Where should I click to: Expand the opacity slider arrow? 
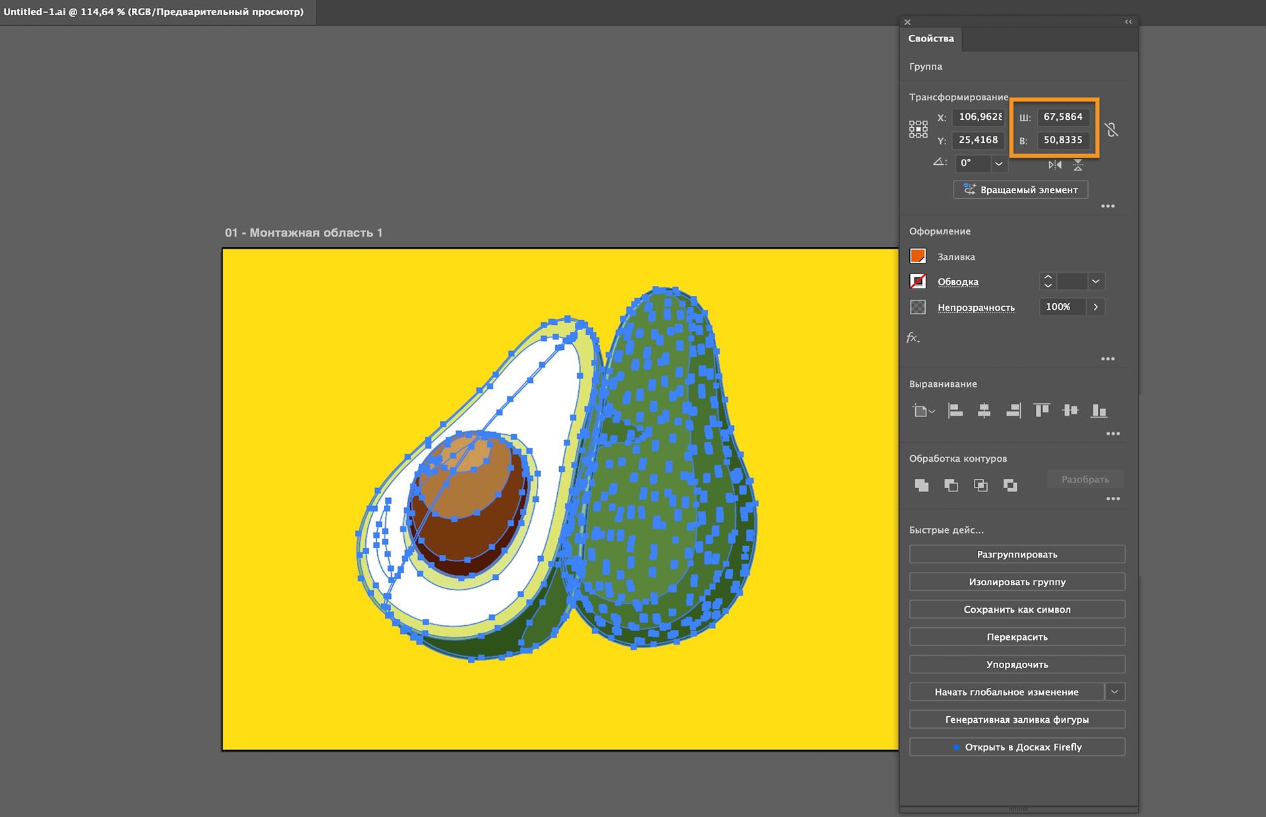pos(1095,307)
